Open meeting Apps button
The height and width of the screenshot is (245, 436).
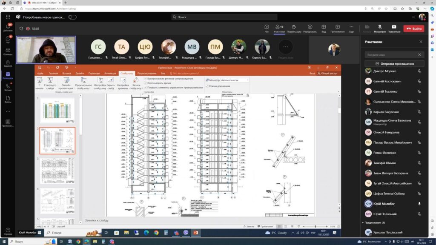(x=337, y=28)
